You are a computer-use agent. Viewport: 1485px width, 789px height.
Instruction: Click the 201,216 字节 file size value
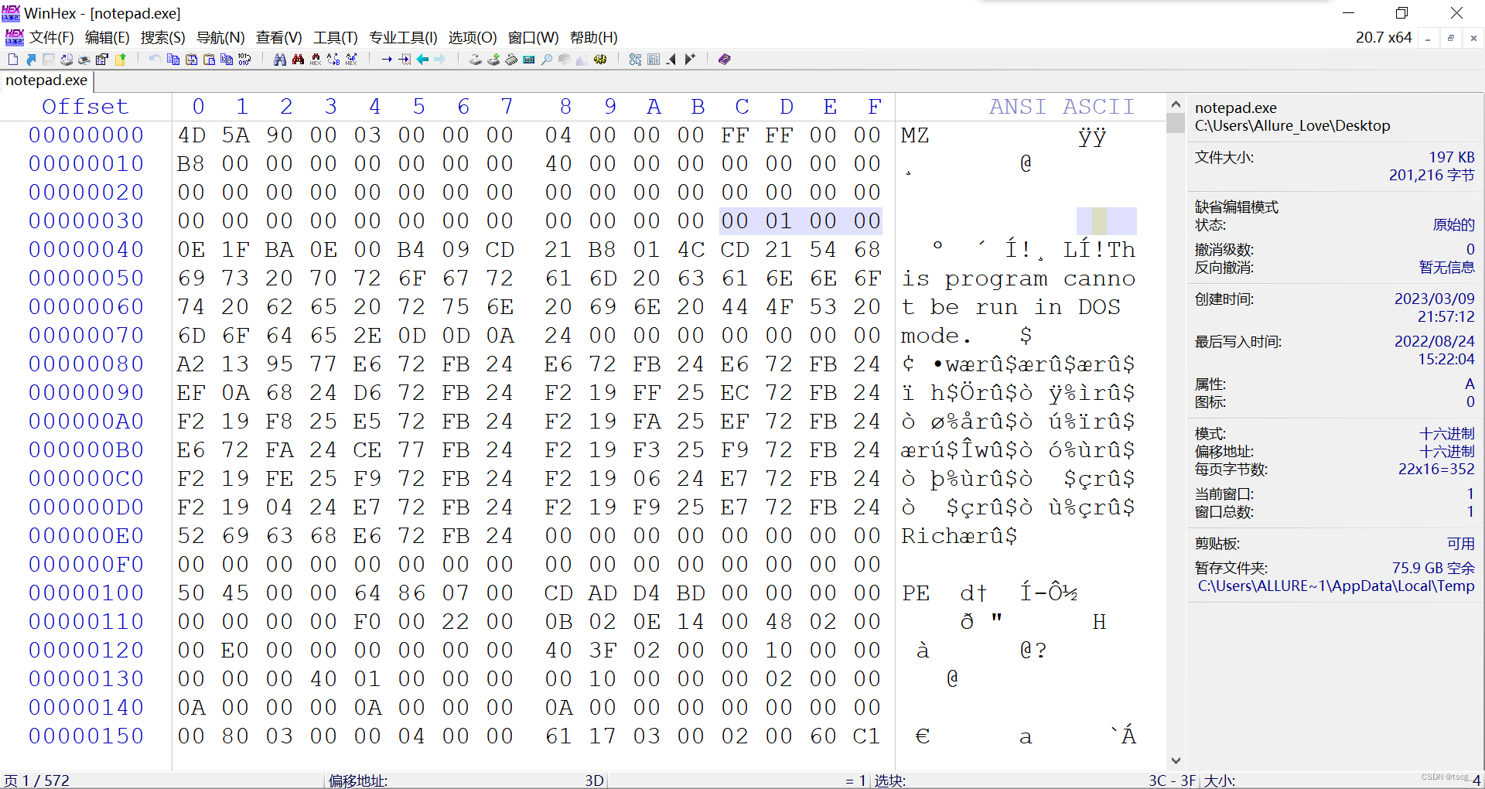[x=1432, y=176]
